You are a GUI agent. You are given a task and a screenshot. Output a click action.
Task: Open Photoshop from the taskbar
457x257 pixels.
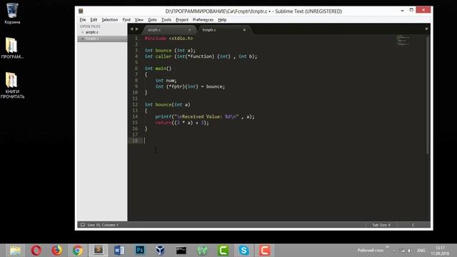pos(140,251)
